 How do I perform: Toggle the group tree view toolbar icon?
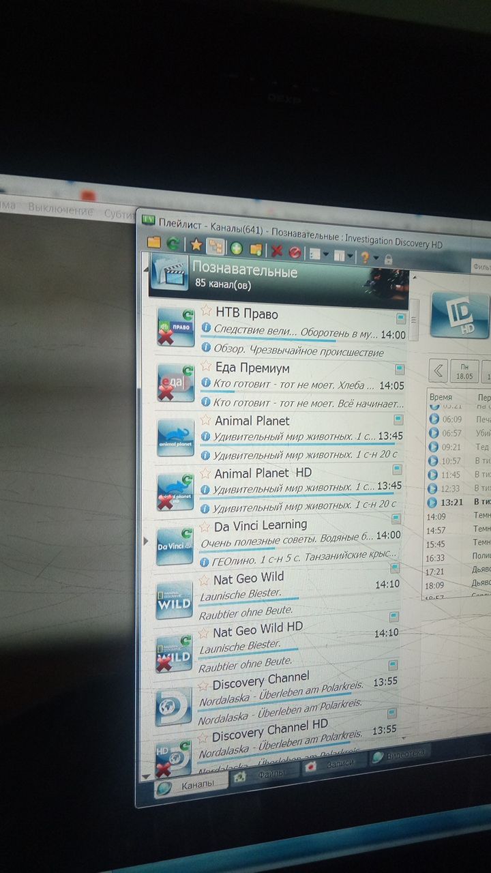click(x=215, y=246)
